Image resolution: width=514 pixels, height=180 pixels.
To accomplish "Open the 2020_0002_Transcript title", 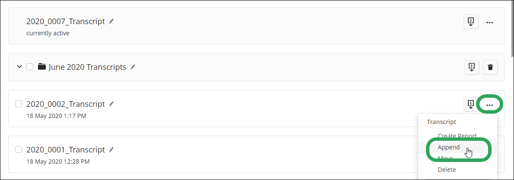I will (66, 104).
